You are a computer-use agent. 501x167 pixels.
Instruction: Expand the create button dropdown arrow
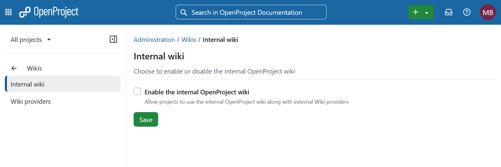(427, 13)
